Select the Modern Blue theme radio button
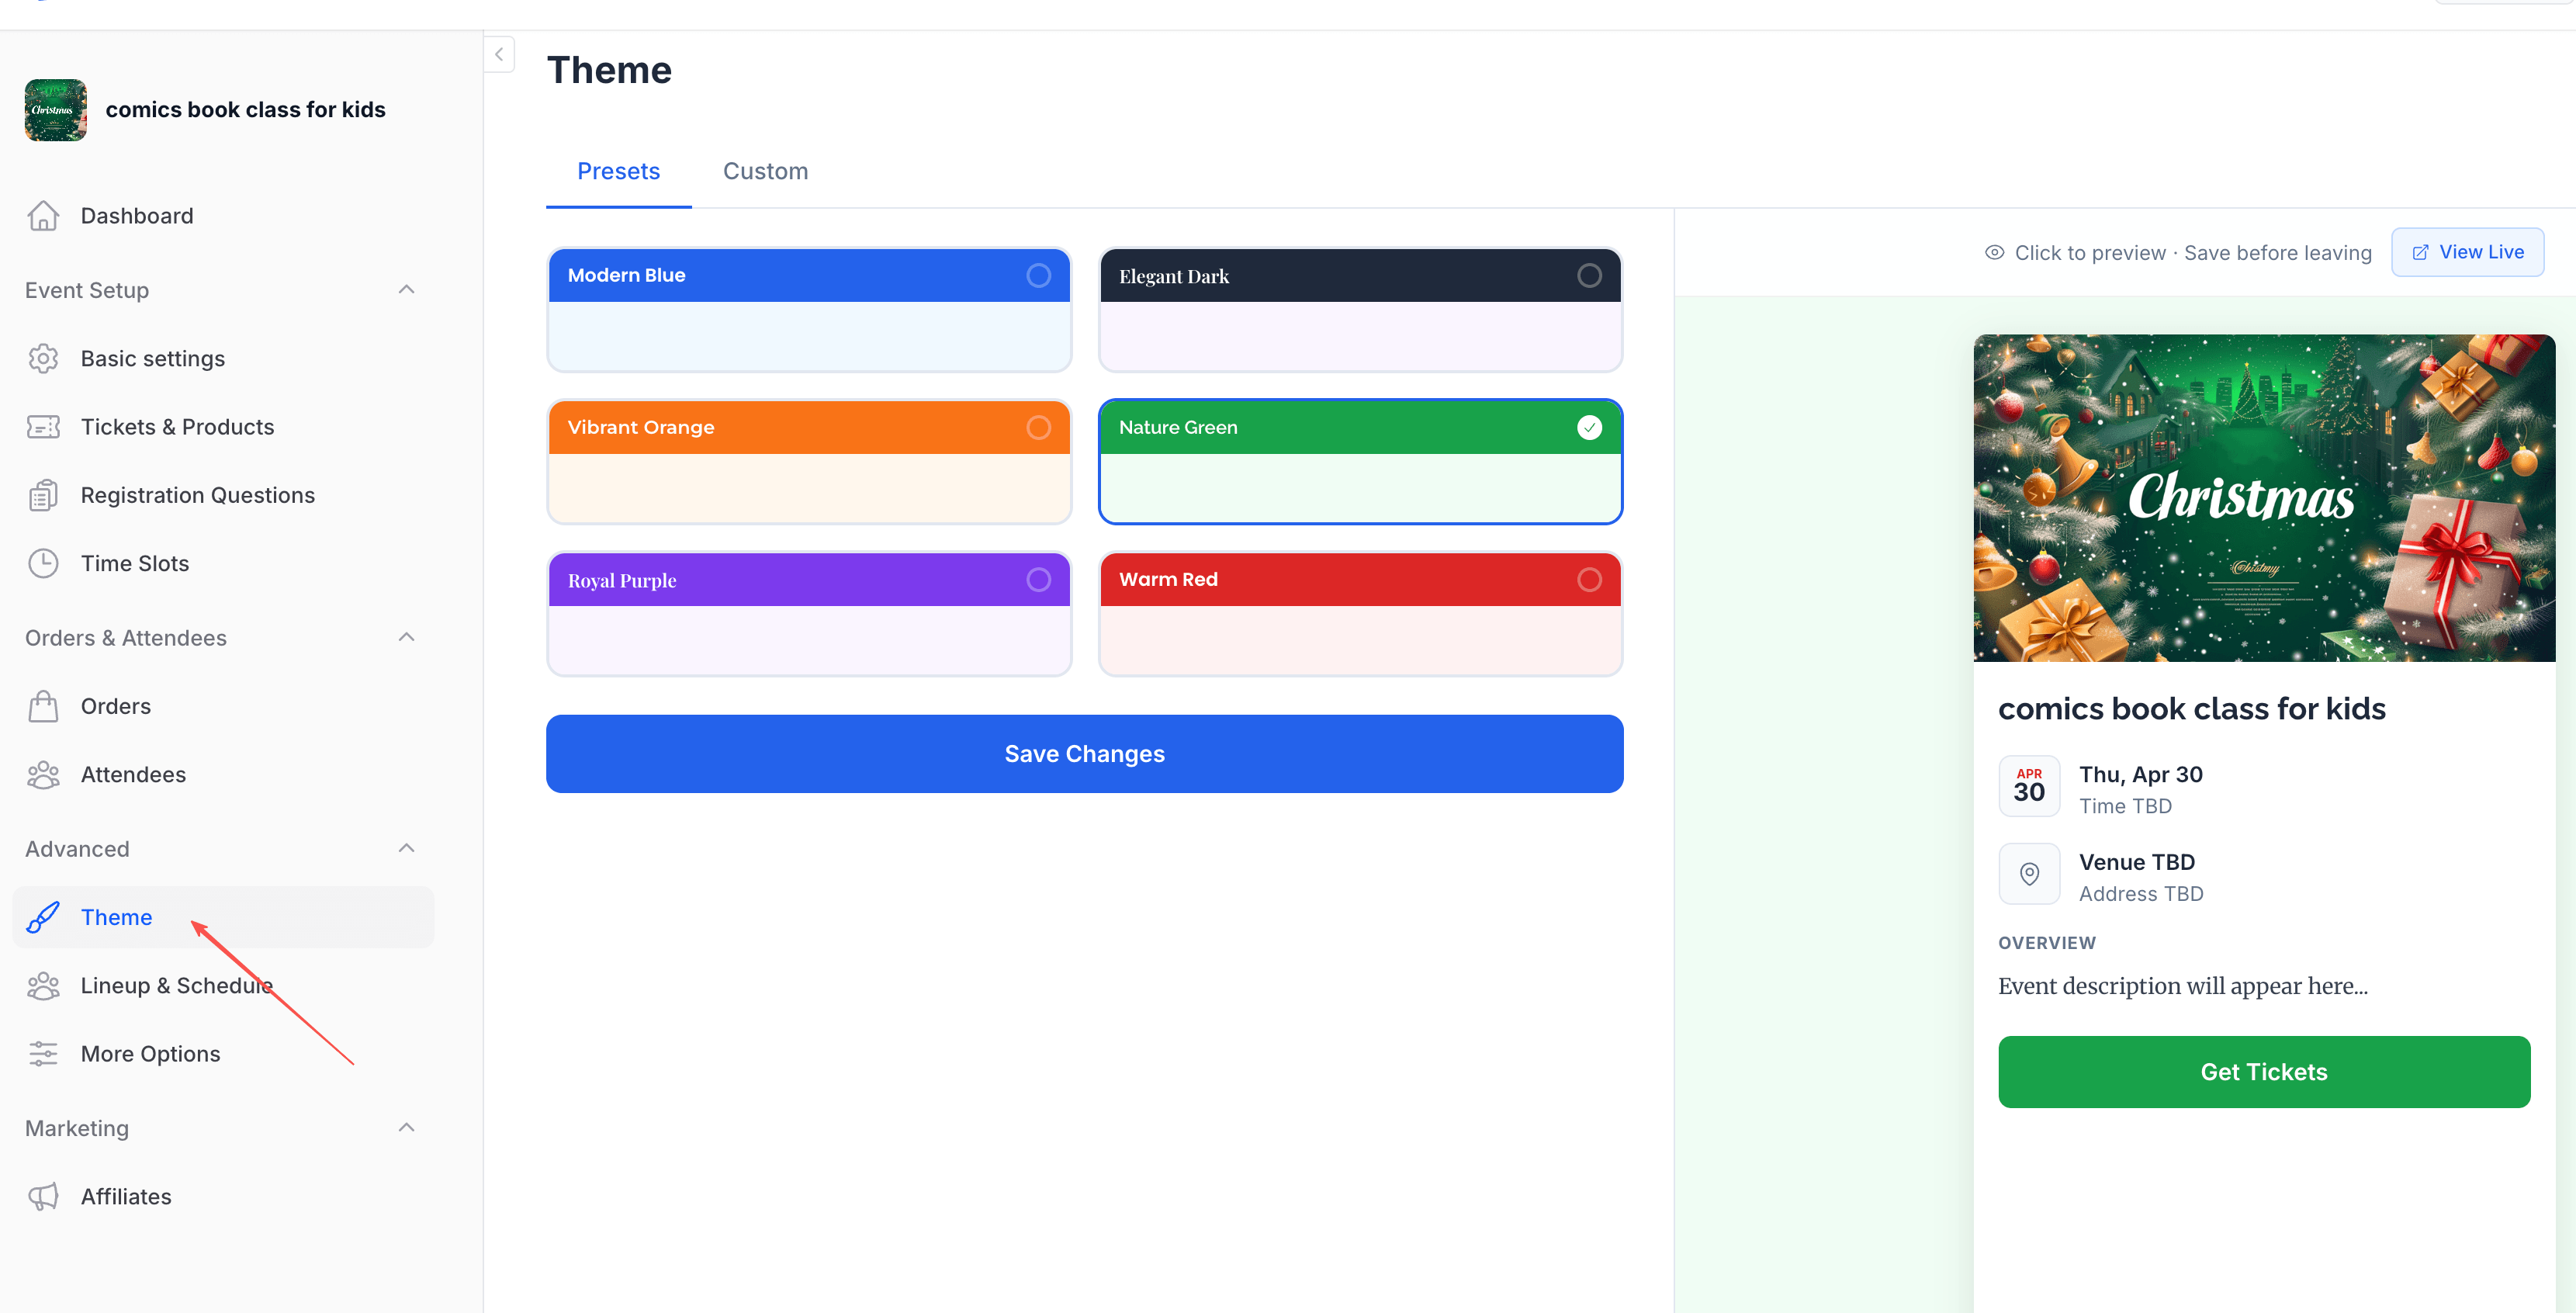The height and width of the screenshot is (1313, 2576). point(1038,275)
